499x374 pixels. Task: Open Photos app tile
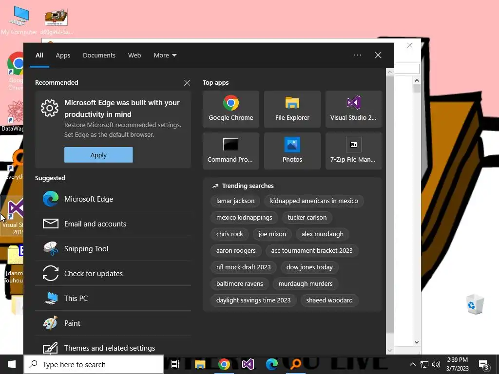[x=292, y=151]
